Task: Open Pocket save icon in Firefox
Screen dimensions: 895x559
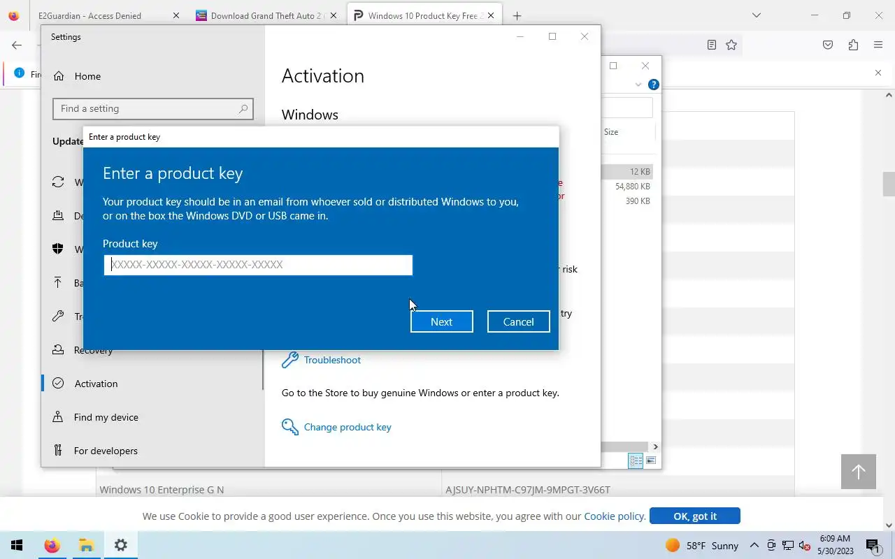Action: [828, 45]
